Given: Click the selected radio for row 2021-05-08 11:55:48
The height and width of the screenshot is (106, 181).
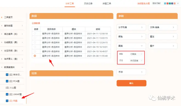Looking at the screenshot, I should (x=35, y=56).
